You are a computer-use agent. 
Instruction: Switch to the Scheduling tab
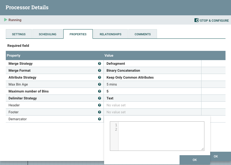click(48, 34)
